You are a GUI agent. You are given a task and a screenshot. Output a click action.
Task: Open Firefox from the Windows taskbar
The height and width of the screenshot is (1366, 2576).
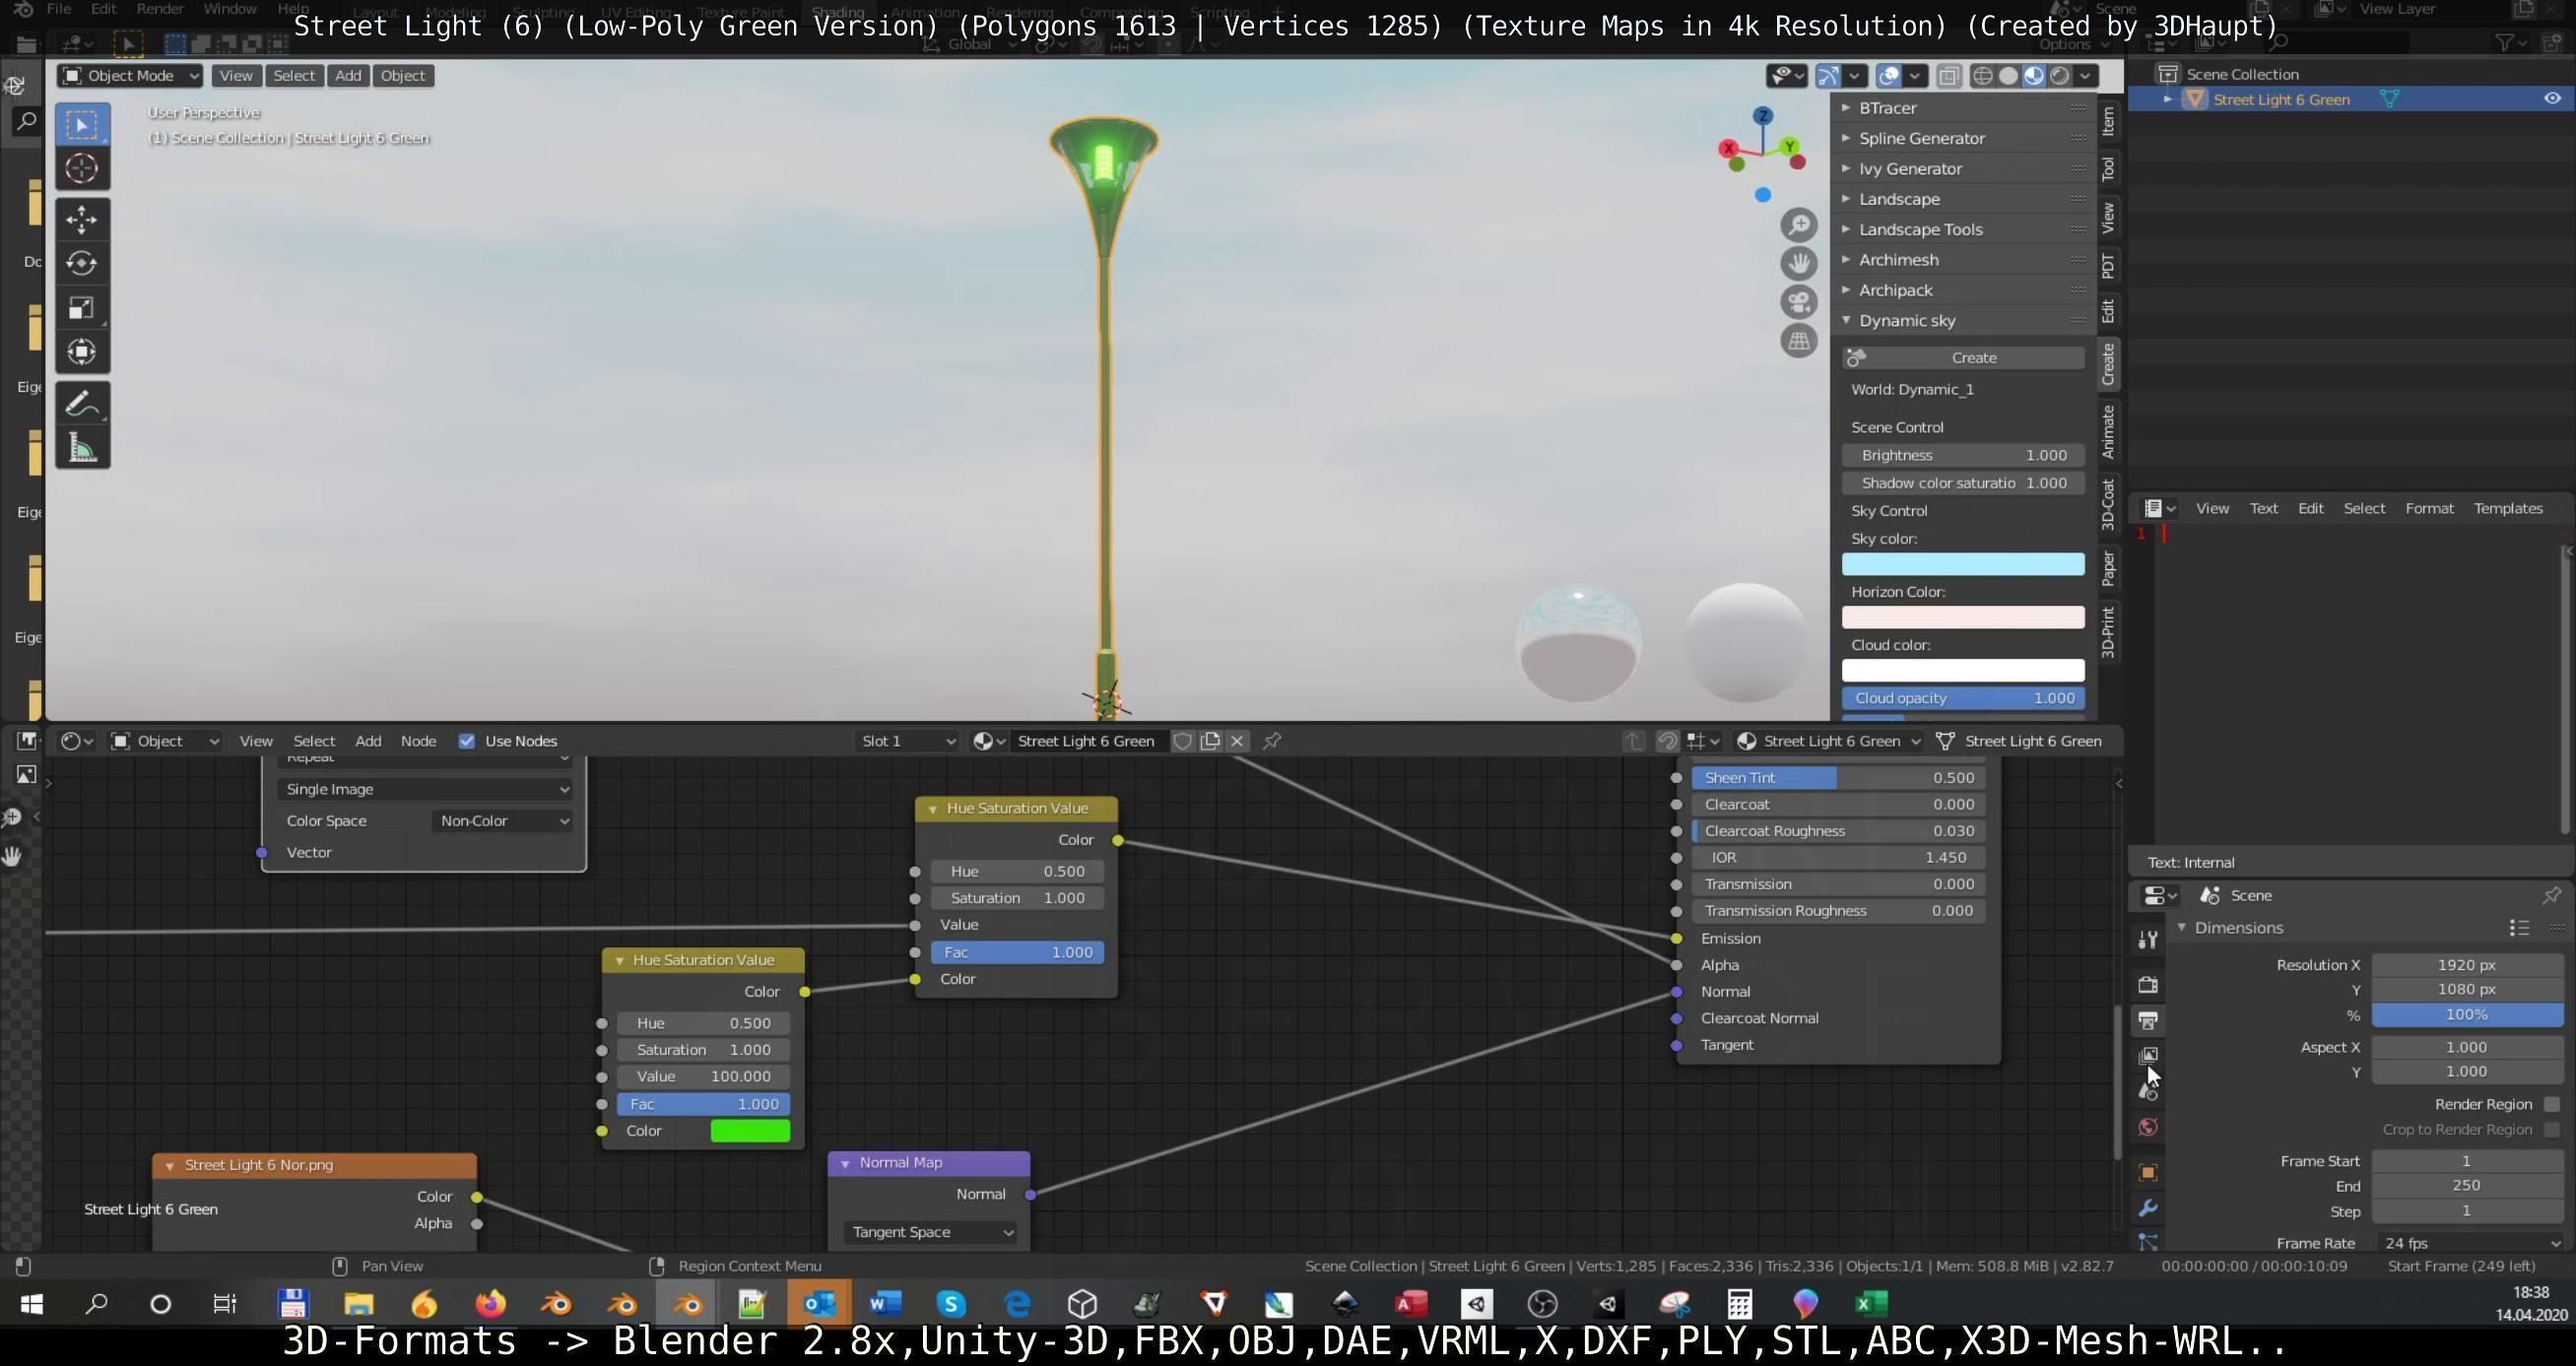click(x=490, y=1304)
